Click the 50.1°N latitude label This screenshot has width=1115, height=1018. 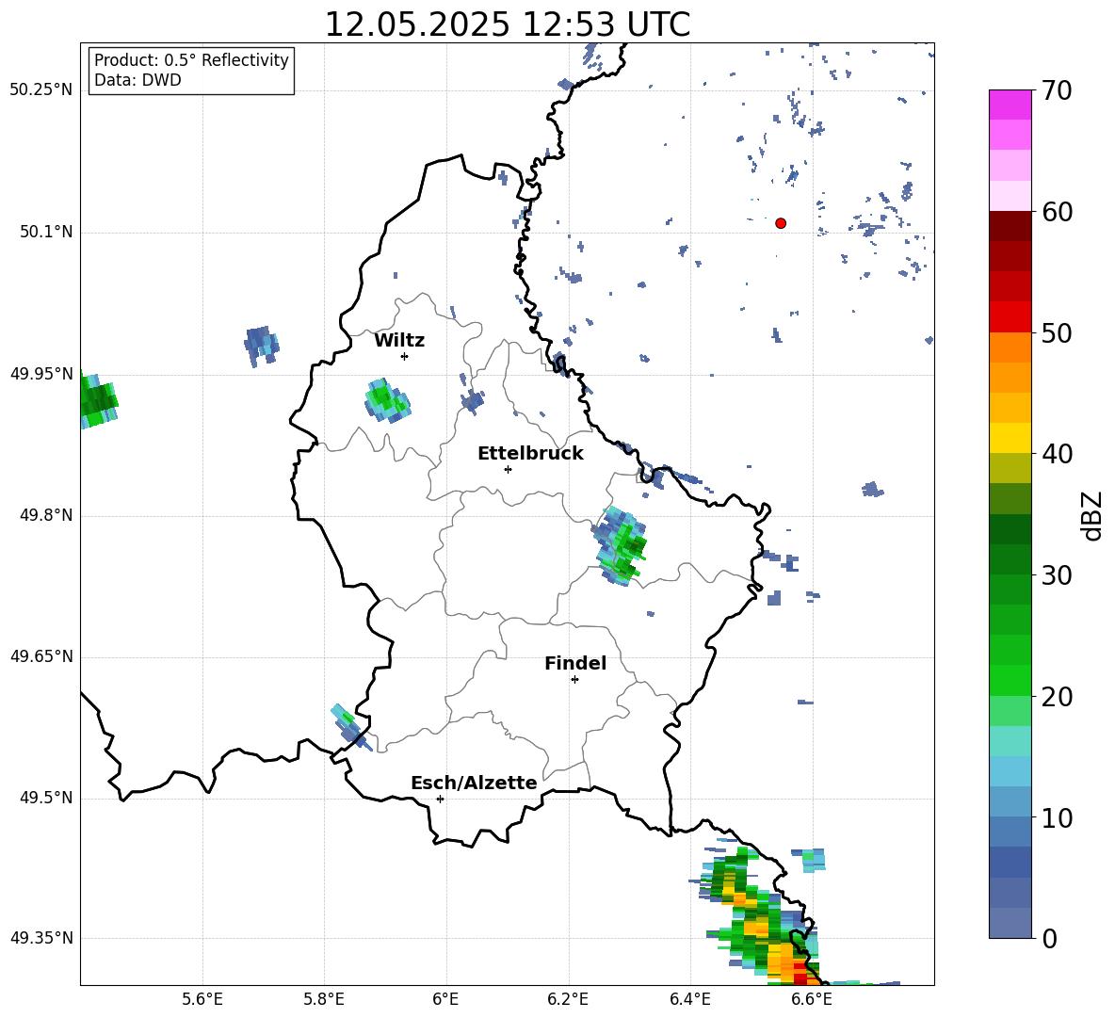coord(45,232)
